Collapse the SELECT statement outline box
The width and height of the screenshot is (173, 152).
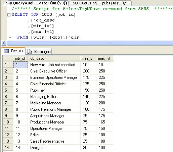tap(9, 15)
